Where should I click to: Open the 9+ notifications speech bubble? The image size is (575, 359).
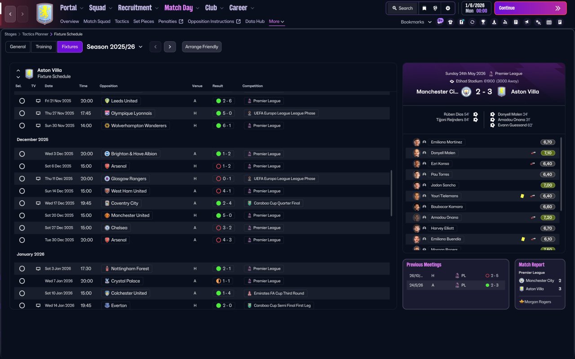pyautogui.click(x=440, y=21)
